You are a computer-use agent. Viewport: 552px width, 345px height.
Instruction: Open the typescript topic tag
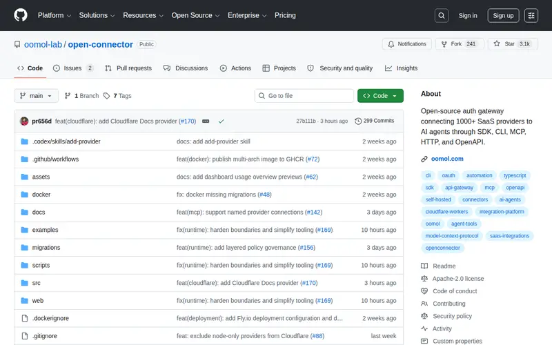[x=515, y=175]
